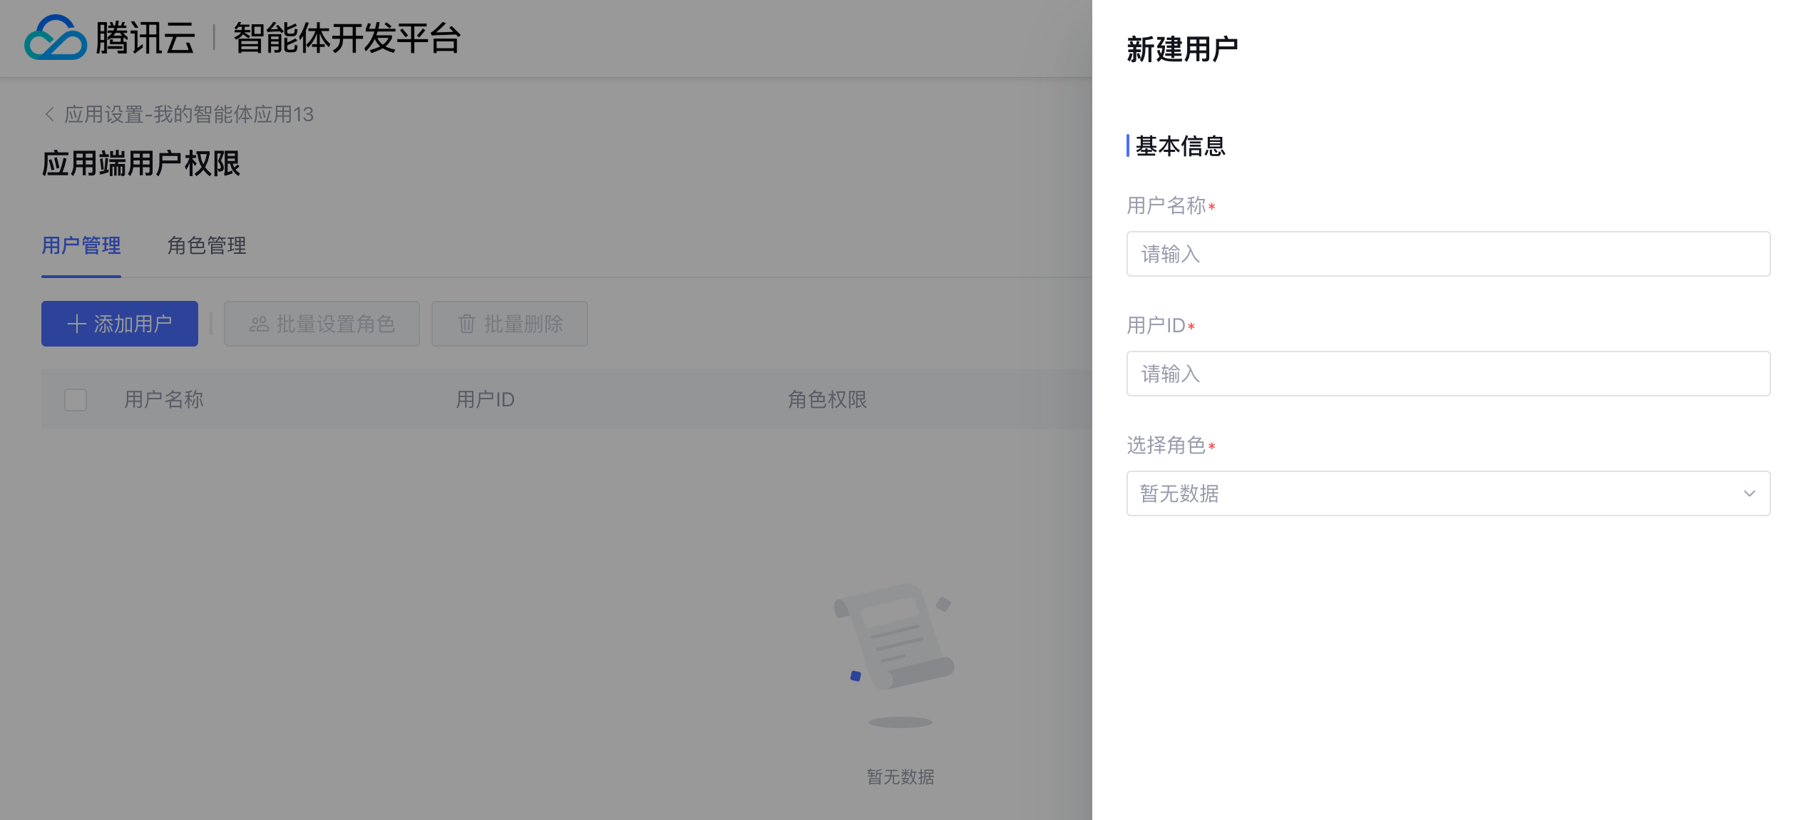
Task: Click the chevron arrow in 选择角色 box
Action: [1749, 493]
